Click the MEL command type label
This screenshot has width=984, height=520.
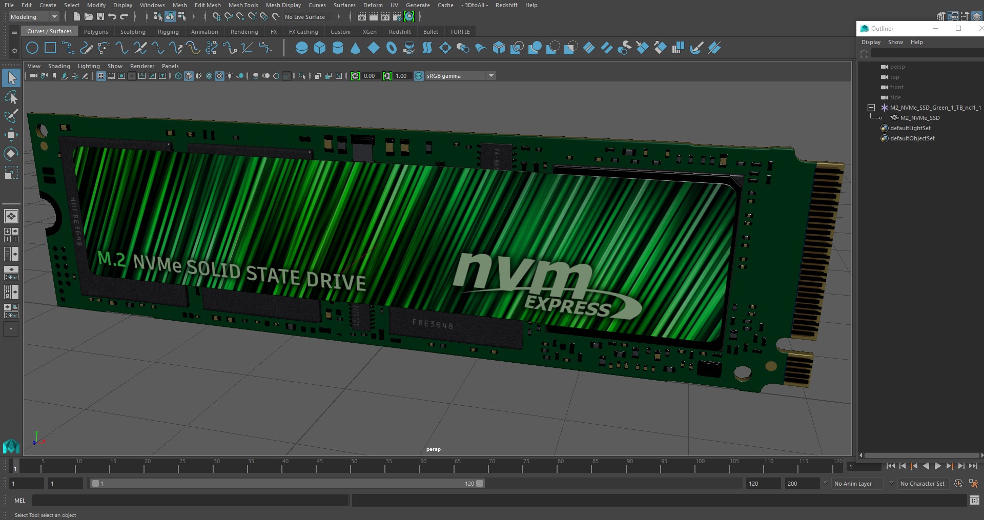(19, 501)
